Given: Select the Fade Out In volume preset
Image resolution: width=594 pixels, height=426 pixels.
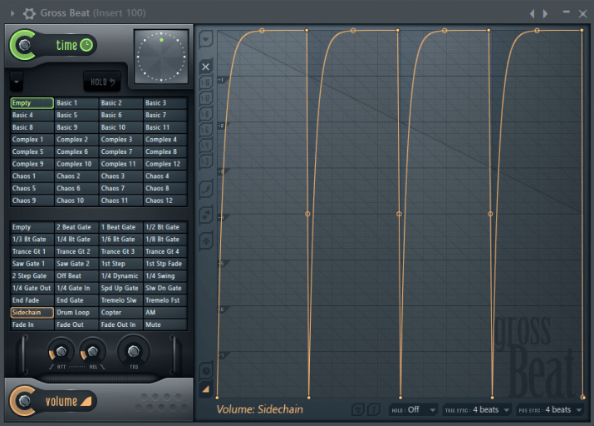Looking at the screenshot, I should [120, 324].
